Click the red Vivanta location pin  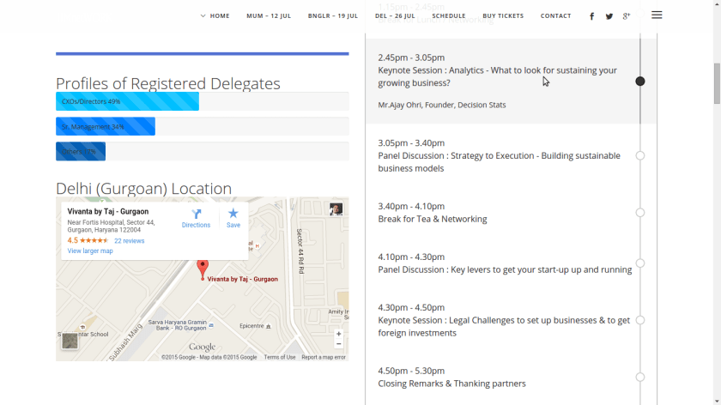203,268
